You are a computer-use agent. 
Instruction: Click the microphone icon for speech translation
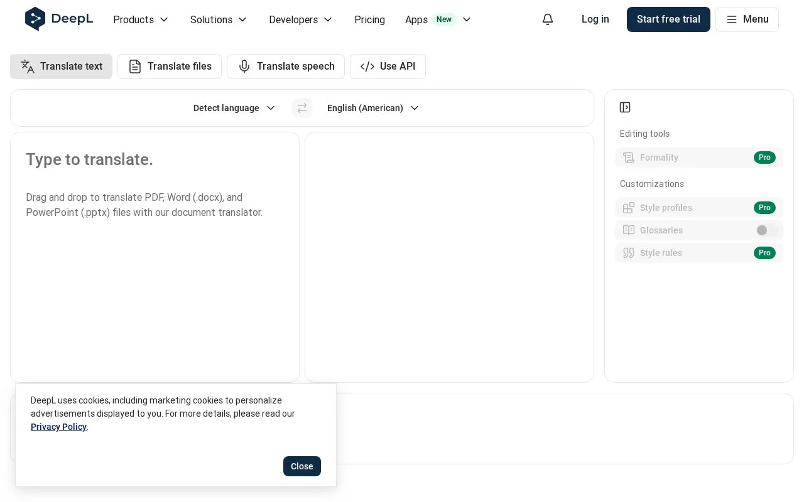[244, 67]
